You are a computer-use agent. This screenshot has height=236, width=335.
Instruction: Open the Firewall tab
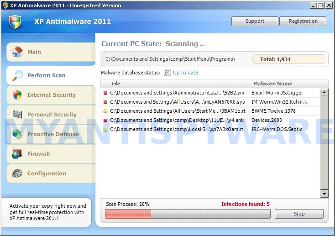[51, 154]
